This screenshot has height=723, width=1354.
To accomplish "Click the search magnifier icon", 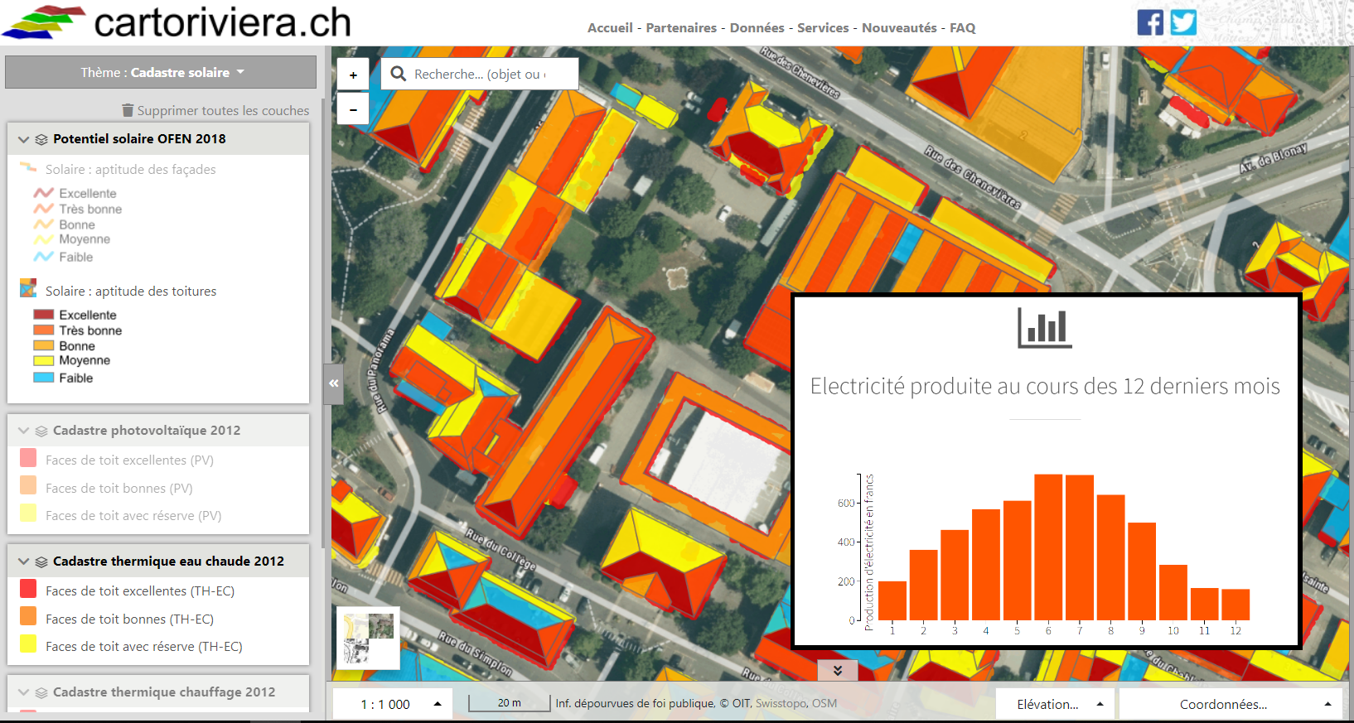I will (399, 74).
